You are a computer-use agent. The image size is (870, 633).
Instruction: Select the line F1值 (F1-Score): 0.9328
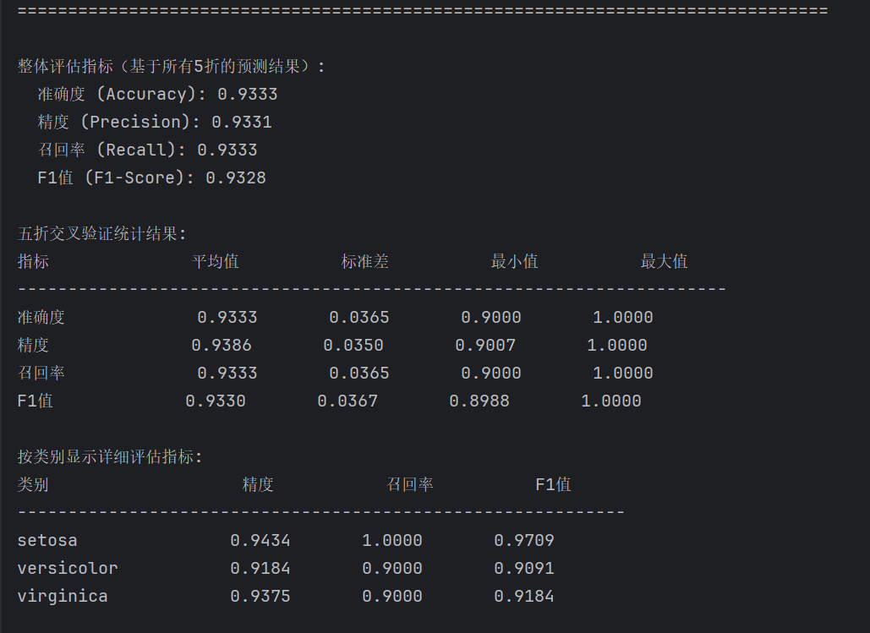[151, 177]
